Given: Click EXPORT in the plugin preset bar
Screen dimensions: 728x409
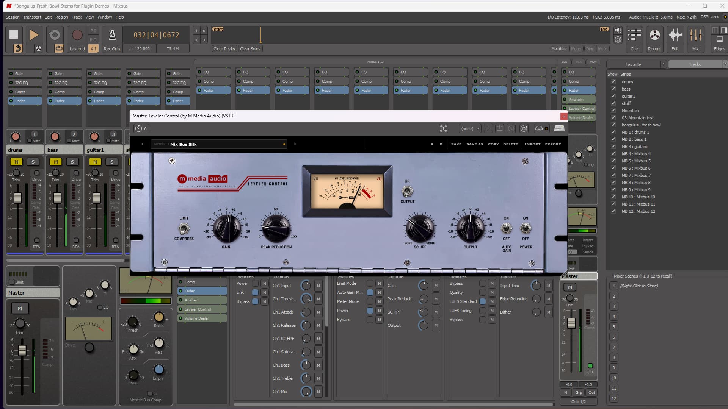Looking at the screenshot, I should [x=553, y=144].
